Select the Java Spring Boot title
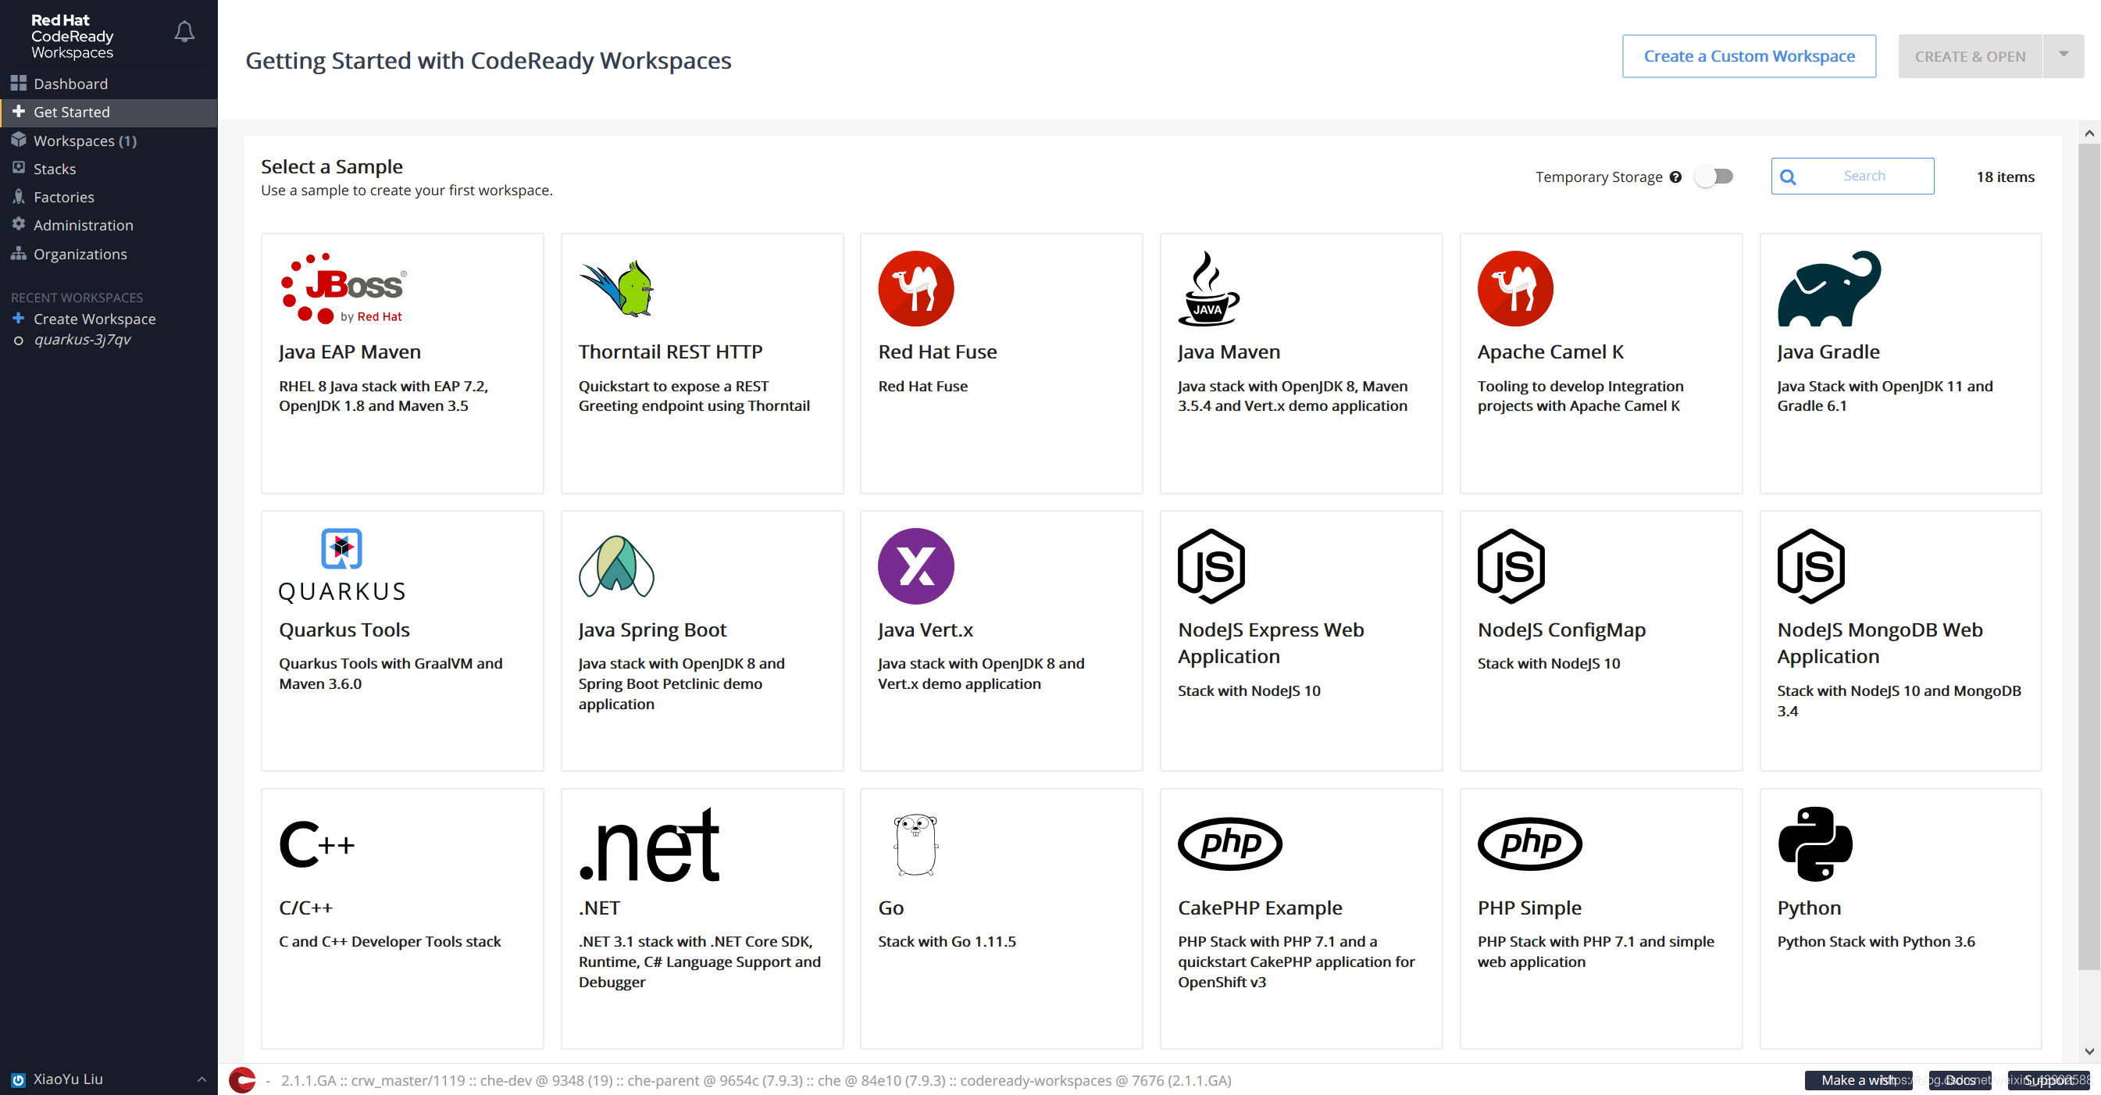2101x1095 pixels. pos(651,630)
